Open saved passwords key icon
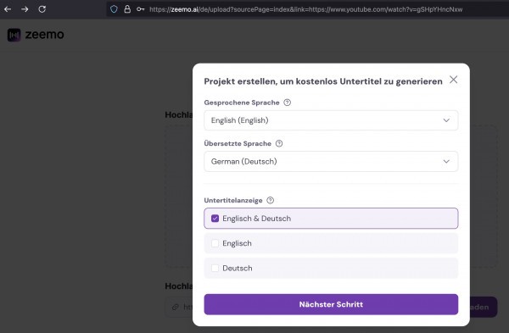The height and width of the screenshot is (333, 509). 140,9
